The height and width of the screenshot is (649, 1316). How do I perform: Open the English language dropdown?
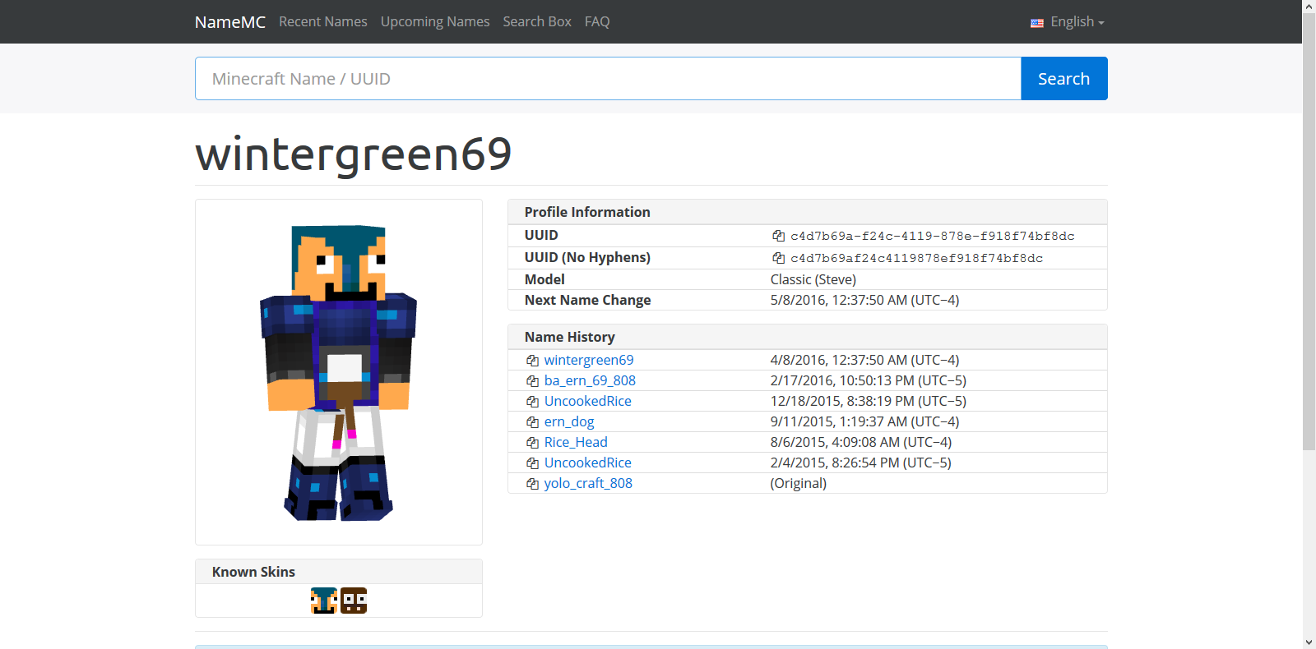[1068, 22]
